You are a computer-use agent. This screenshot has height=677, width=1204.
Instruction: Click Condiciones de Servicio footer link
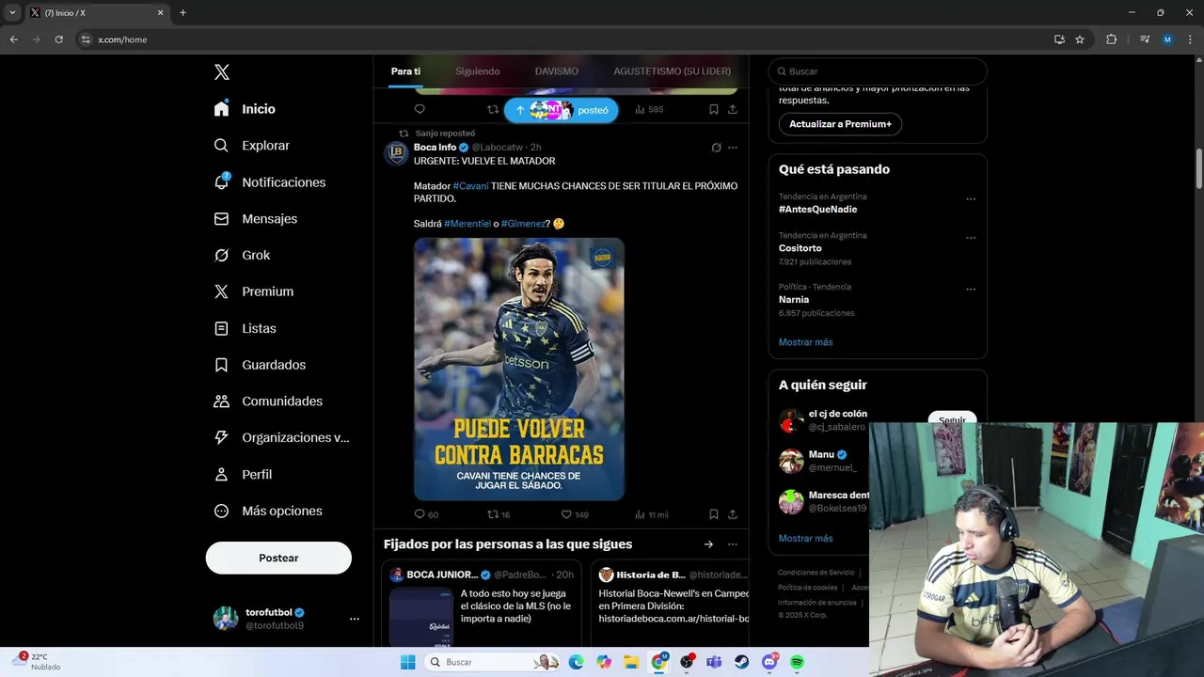pos(816,573)
